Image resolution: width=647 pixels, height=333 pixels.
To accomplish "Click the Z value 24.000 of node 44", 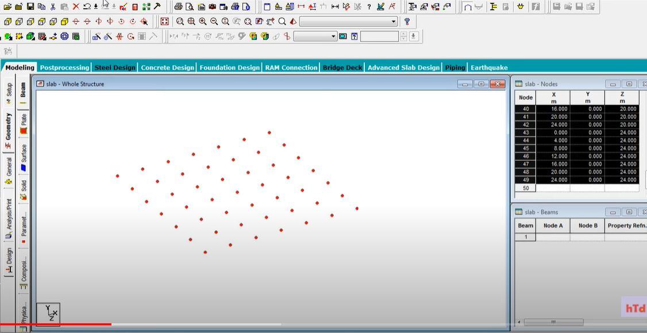I will 622,141.
